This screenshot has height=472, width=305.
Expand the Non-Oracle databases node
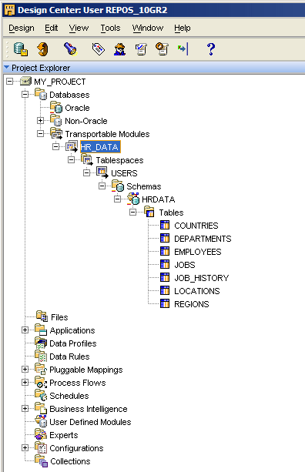[40, 121]
